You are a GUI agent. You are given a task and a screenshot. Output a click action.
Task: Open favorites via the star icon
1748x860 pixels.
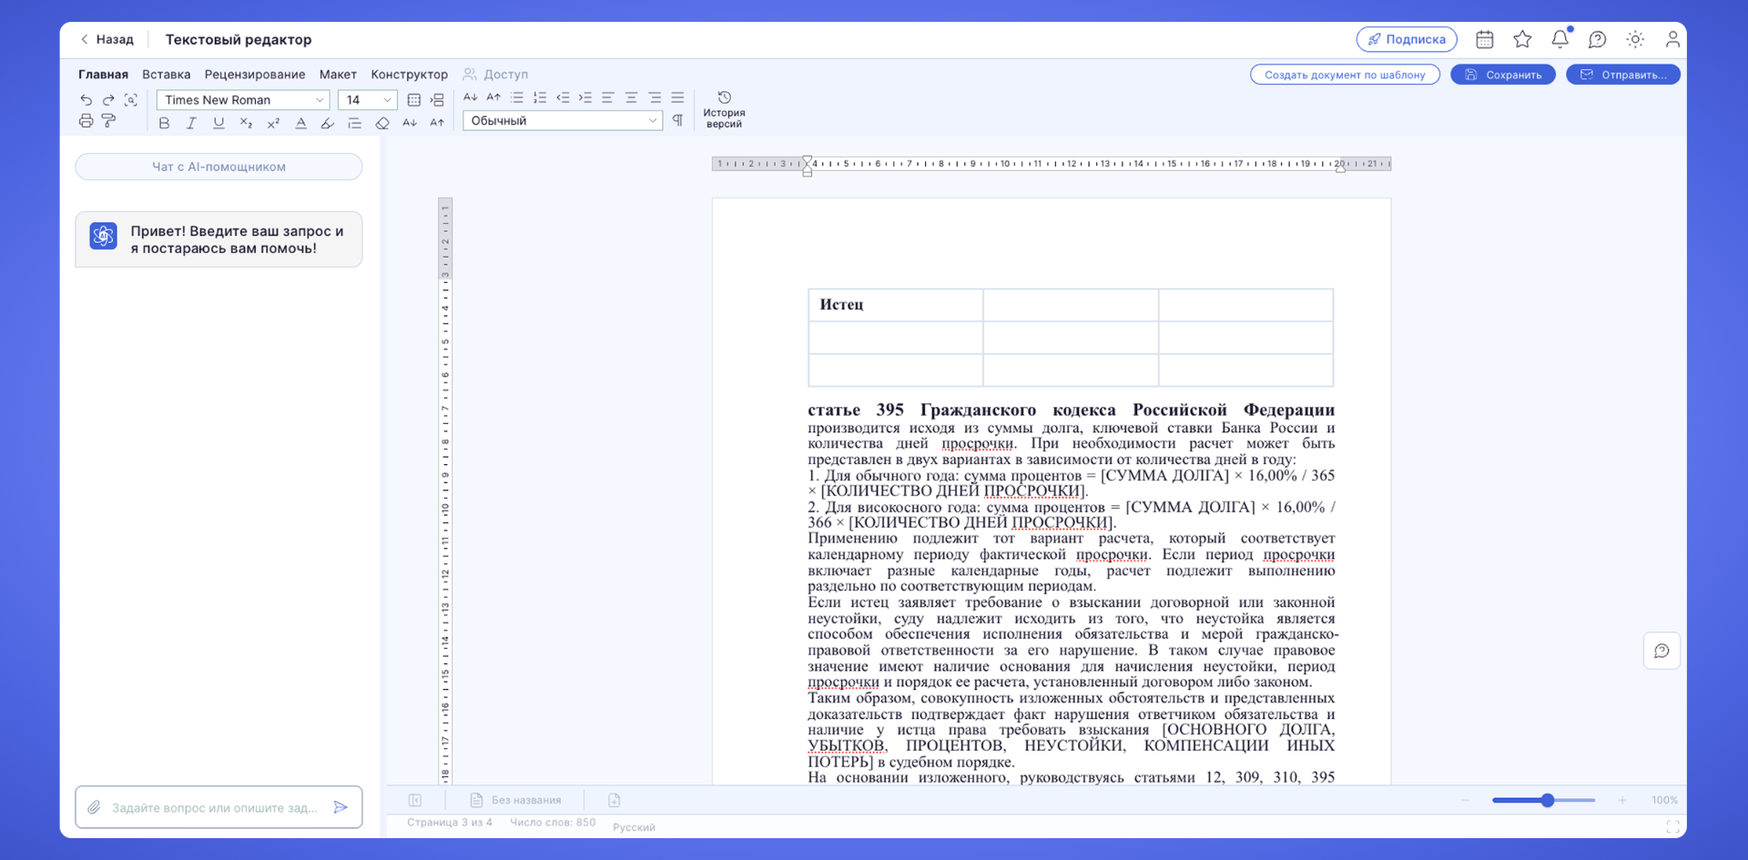(1522, 39)
